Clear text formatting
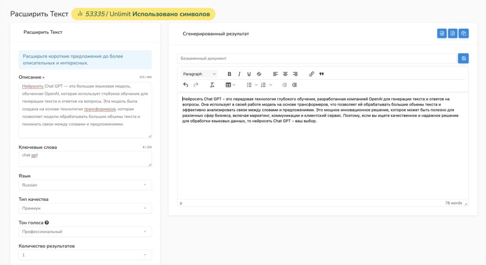The image size is (486, 265). (x=212, y=85)
